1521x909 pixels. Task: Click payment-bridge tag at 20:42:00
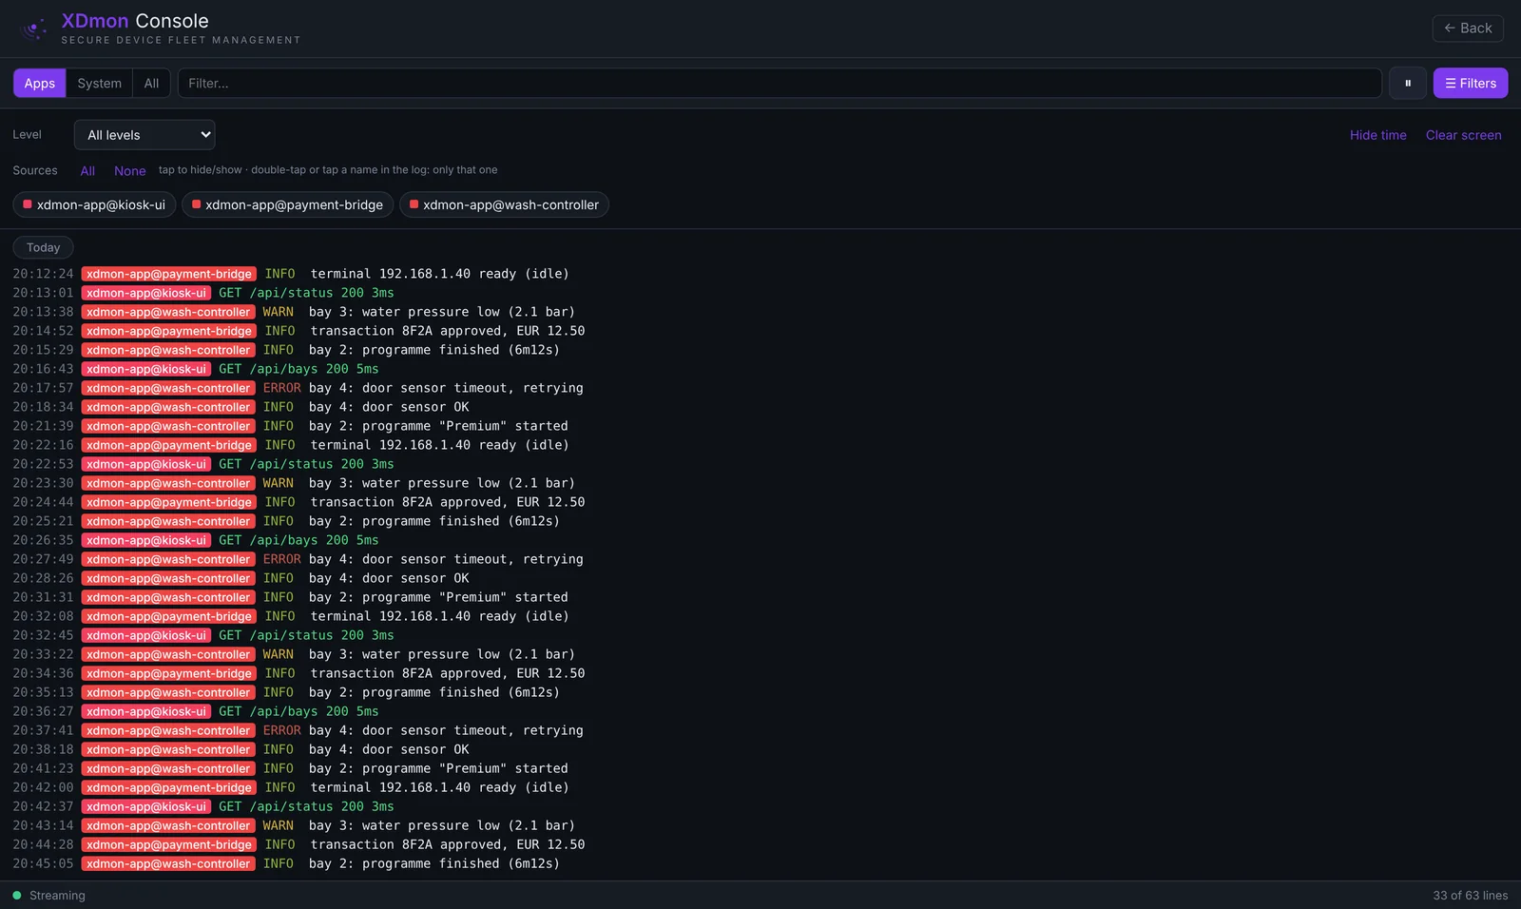tap(169, 787)
